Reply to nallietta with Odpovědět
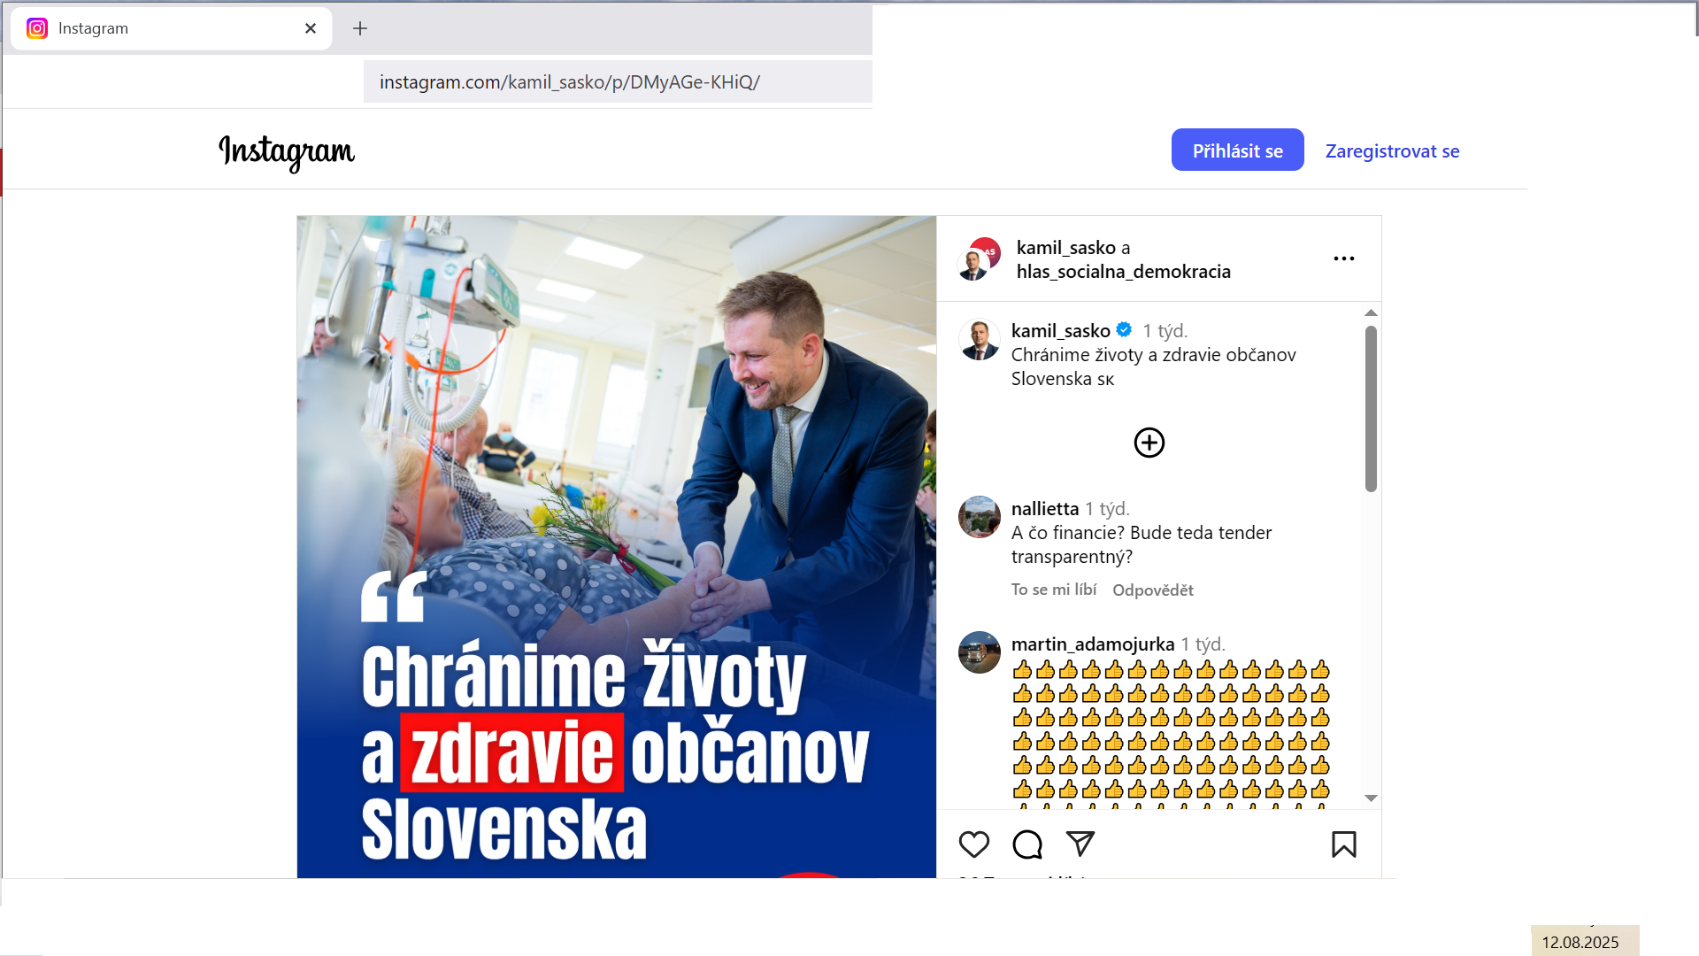Viewport: 1699px width, 956px height. click(1152, 590)
